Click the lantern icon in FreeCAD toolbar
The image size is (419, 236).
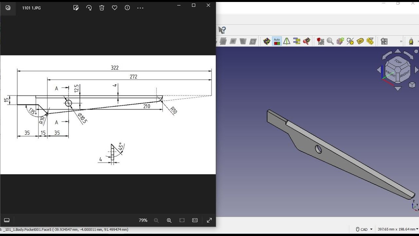tap(411, 41)
